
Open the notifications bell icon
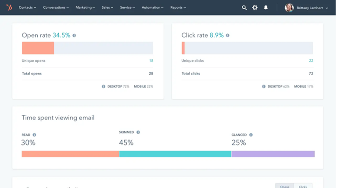point(267,8)
